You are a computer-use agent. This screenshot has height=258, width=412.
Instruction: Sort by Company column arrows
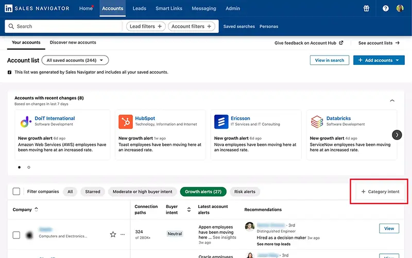(36, 210)
